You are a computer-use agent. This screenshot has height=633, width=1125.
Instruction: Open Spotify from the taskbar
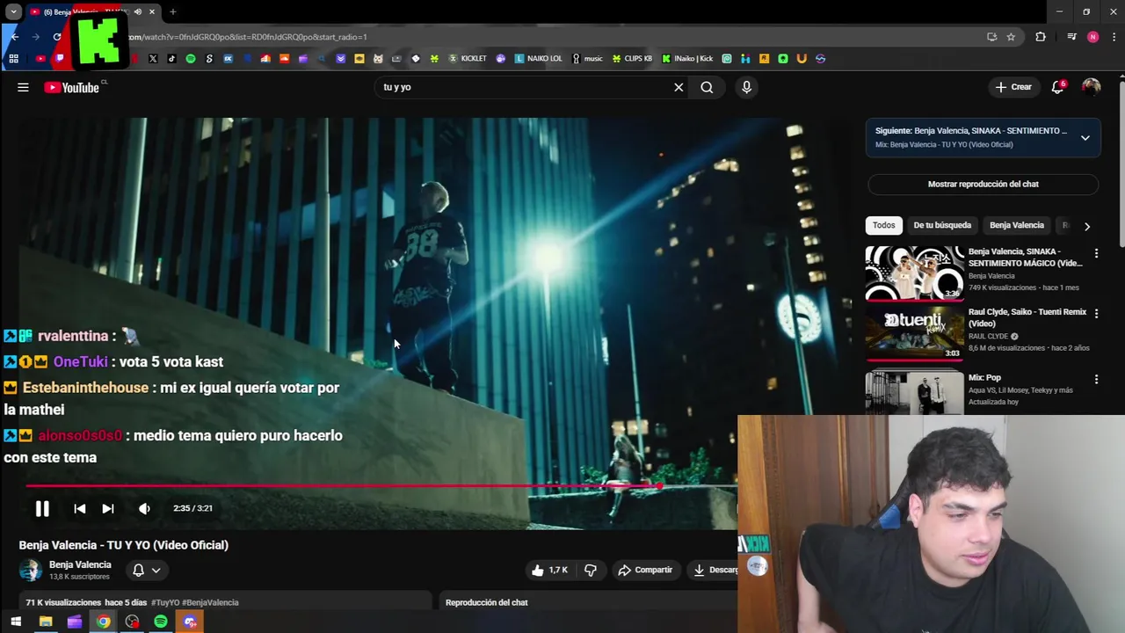pyautogui.click(x=161, y=622)
